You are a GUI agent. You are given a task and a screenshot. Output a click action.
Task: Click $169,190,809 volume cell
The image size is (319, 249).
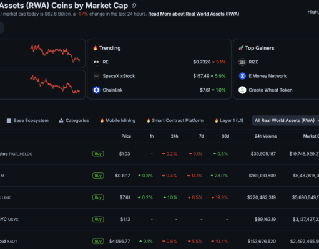(262, 176)
